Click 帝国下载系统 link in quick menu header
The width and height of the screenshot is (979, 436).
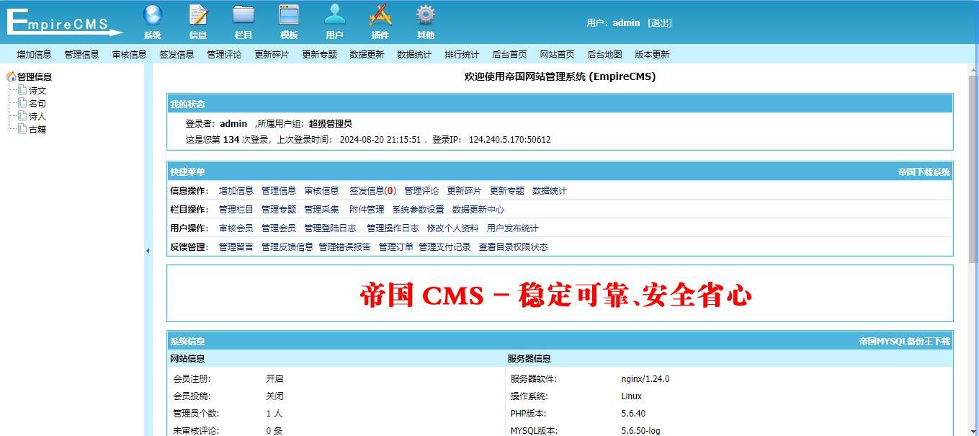[x=924, y=172]
